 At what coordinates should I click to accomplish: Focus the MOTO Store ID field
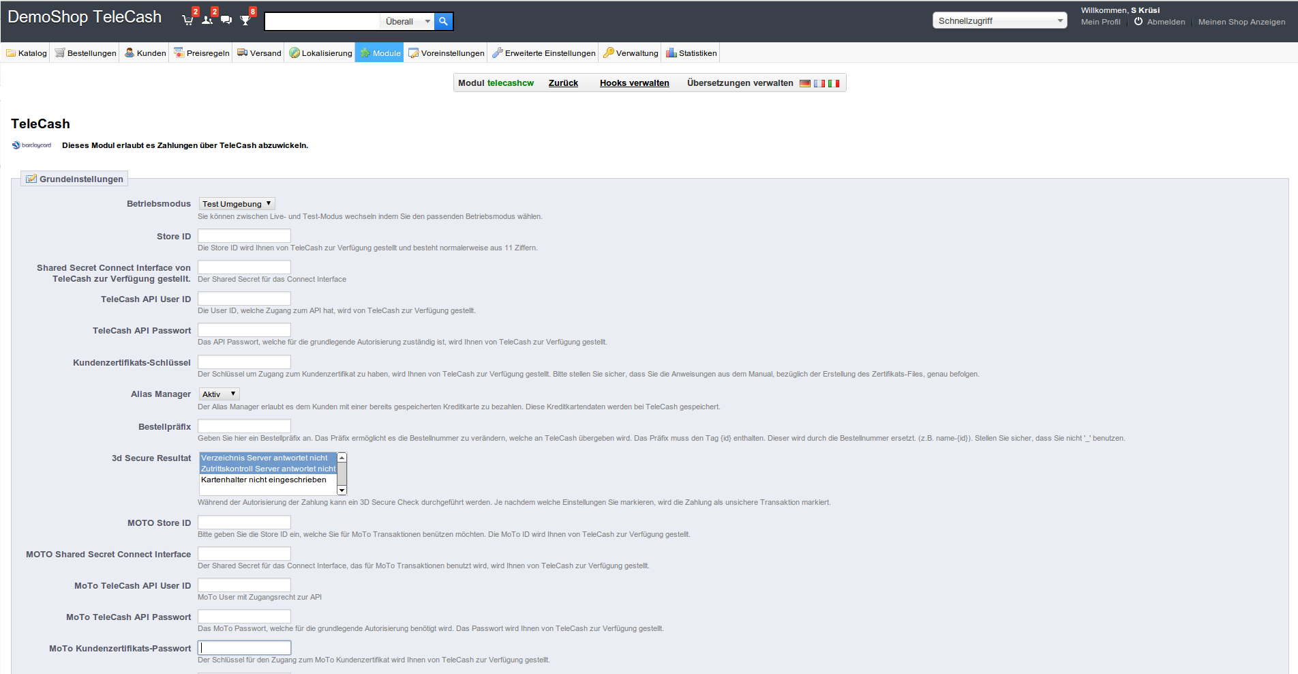coord(244,522)
